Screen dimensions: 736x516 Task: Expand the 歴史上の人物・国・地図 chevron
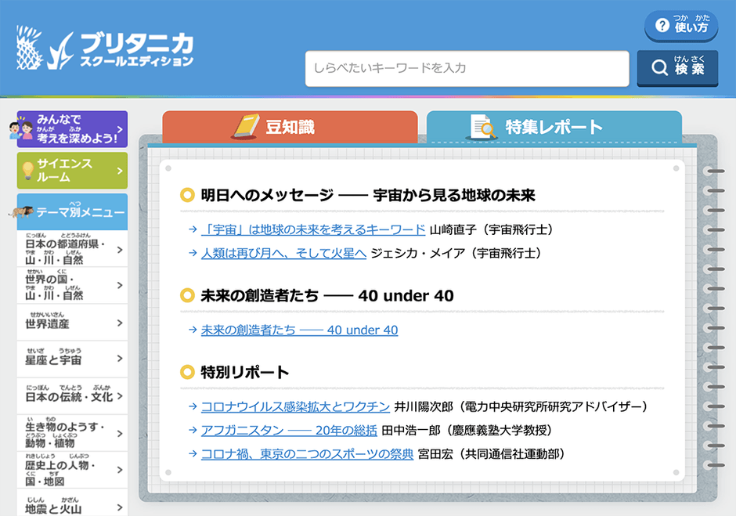pyautogui.click(x=120, y=471)
